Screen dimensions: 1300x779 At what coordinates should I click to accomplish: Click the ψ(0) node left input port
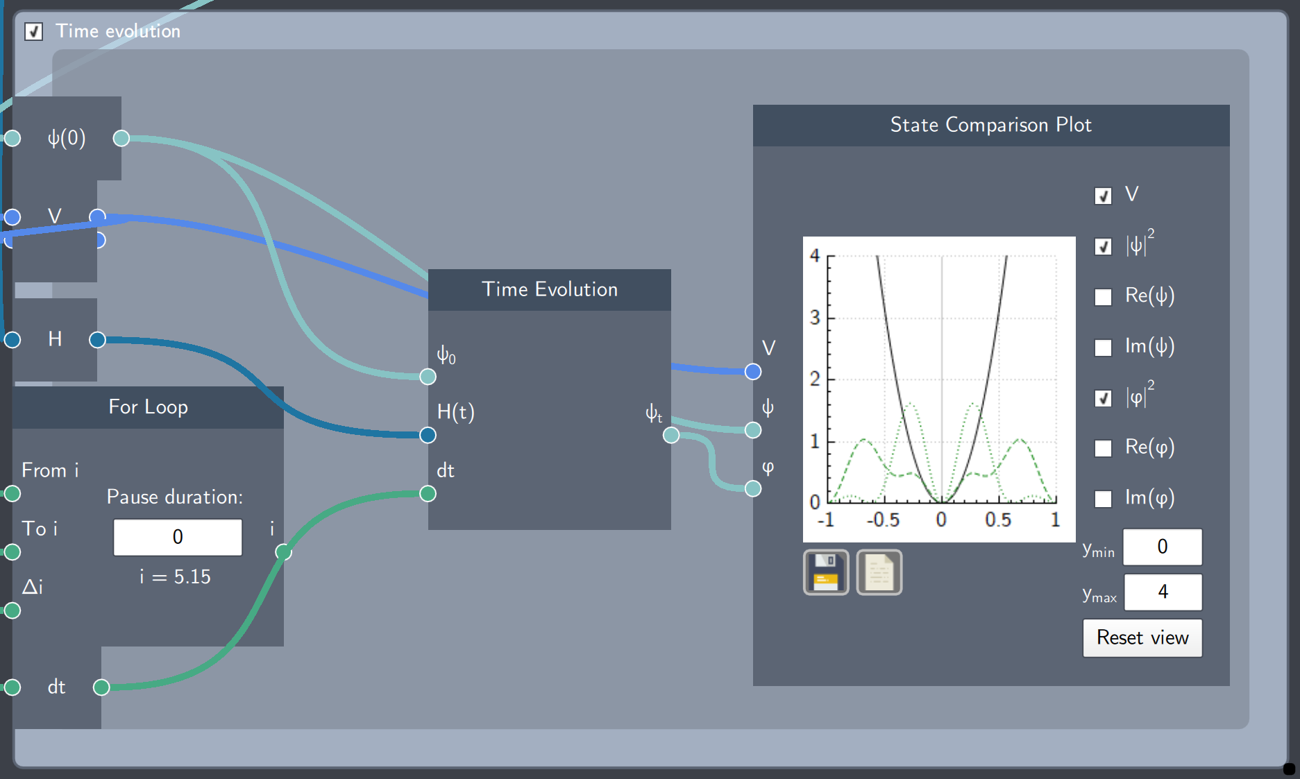pos(12,138)
